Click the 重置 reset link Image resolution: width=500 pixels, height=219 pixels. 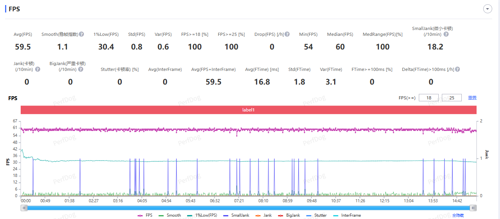coord(472,98)
